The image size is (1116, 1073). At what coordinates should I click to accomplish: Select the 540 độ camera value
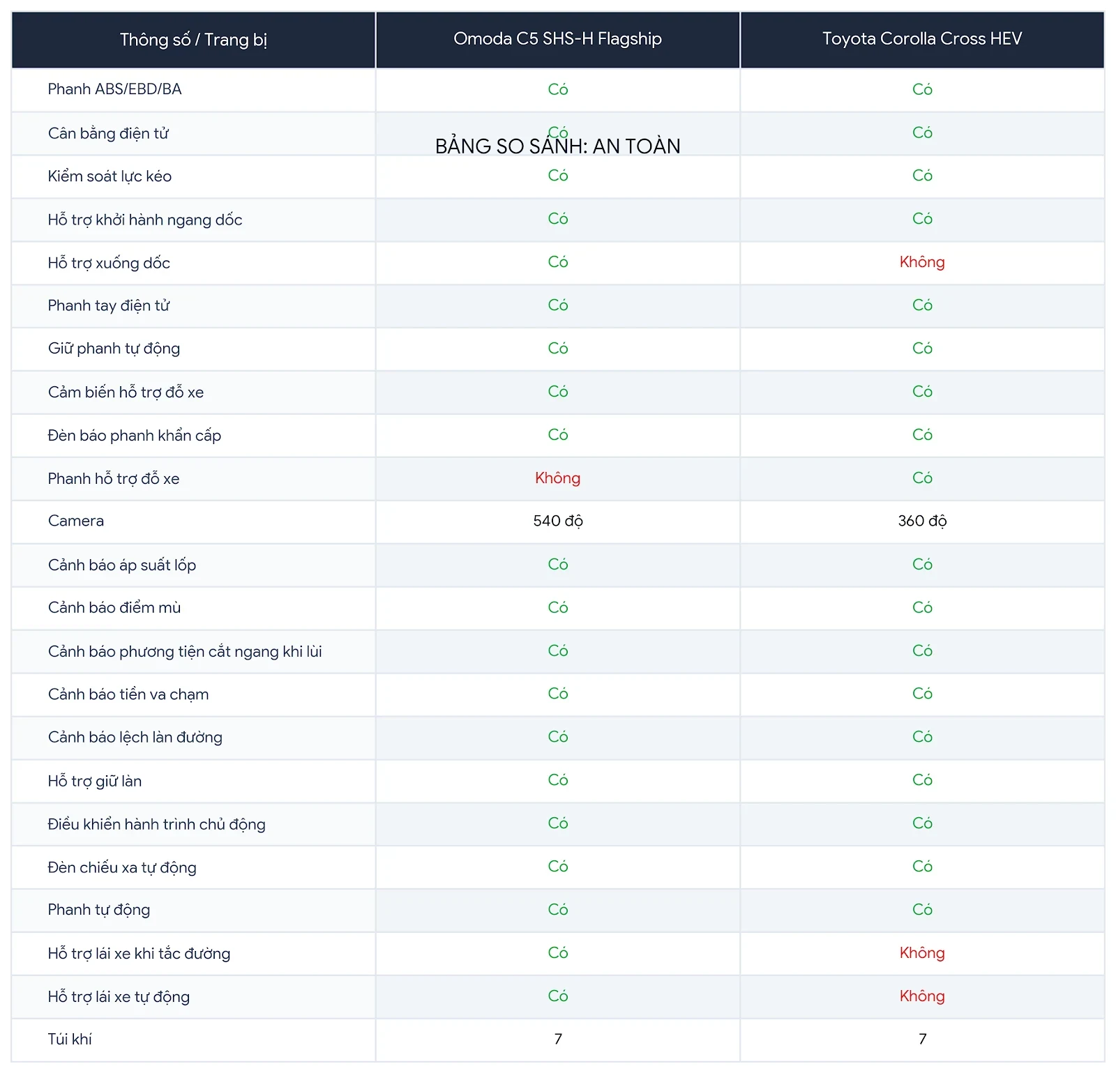pos(557,521)
